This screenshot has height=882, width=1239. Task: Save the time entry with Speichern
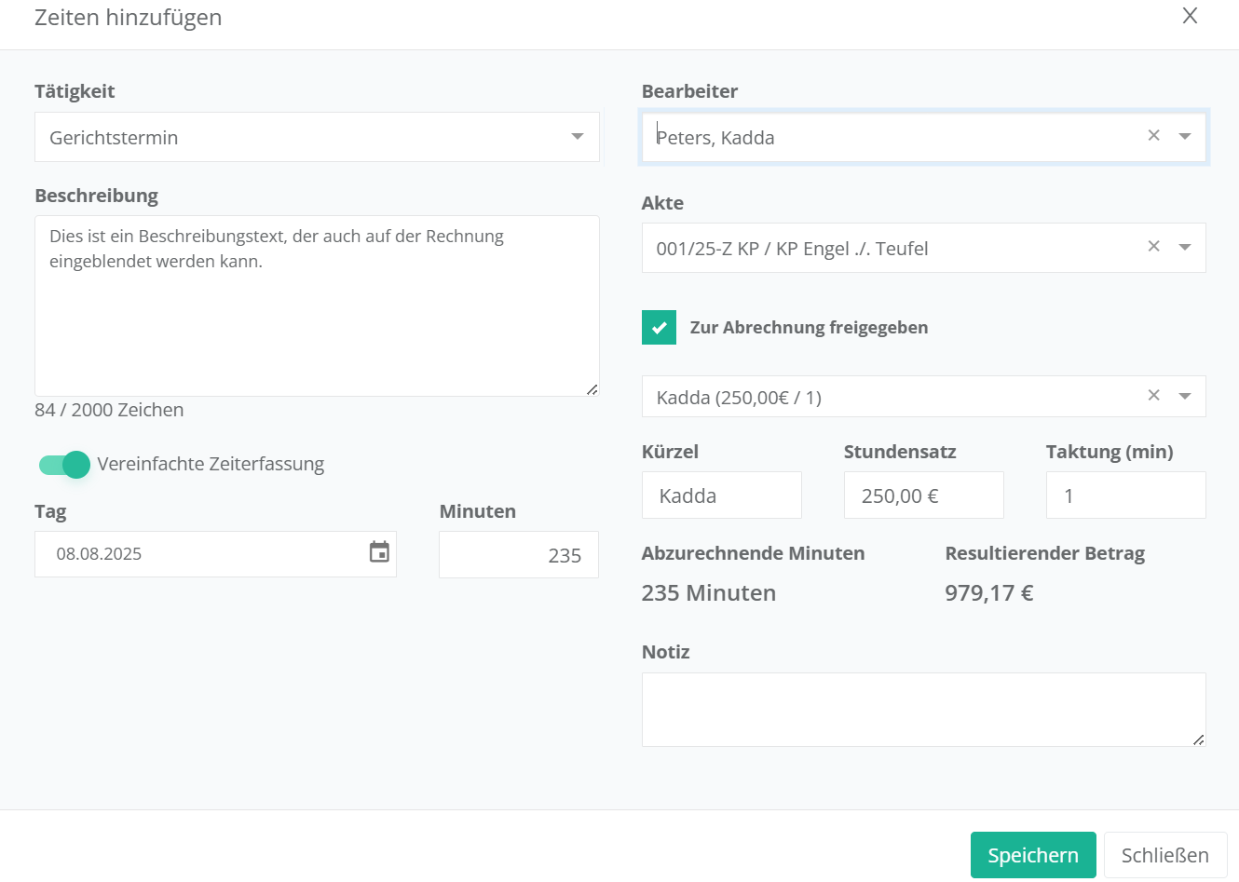(1032, 855)
